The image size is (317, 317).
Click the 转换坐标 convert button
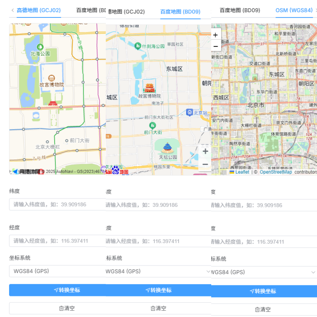pyautogui.click(x=67, y=290)
